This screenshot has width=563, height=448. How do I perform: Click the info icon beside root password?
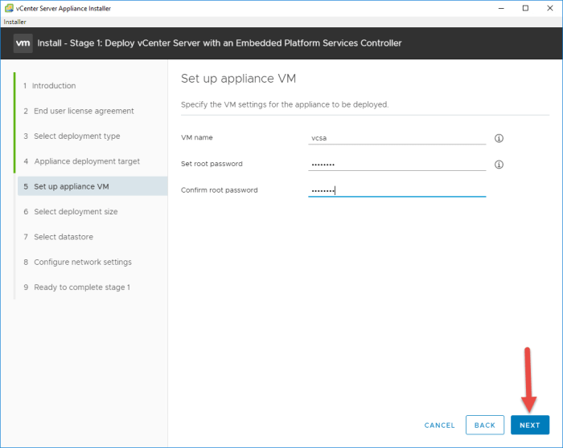click(499, 165)
